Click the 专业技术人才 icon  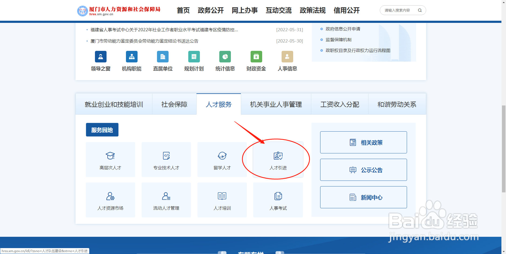pyautogui.click(x=166, y=159)
